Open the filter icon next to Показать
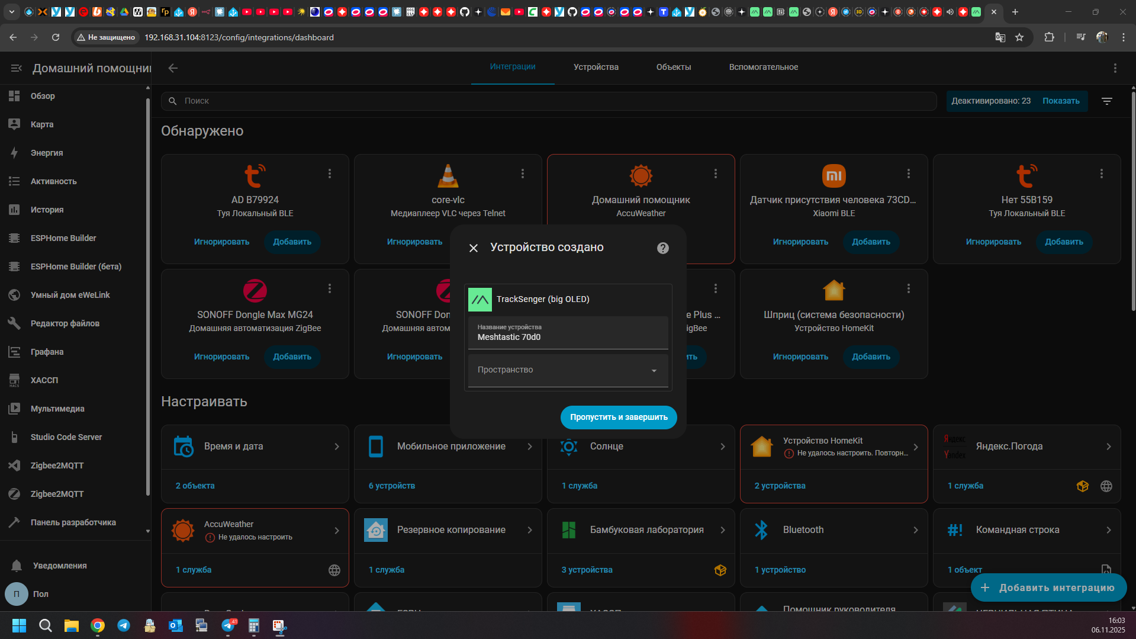Viewport: 1136px width, 639px height. pyautogui.click(x=1106, y=101)
